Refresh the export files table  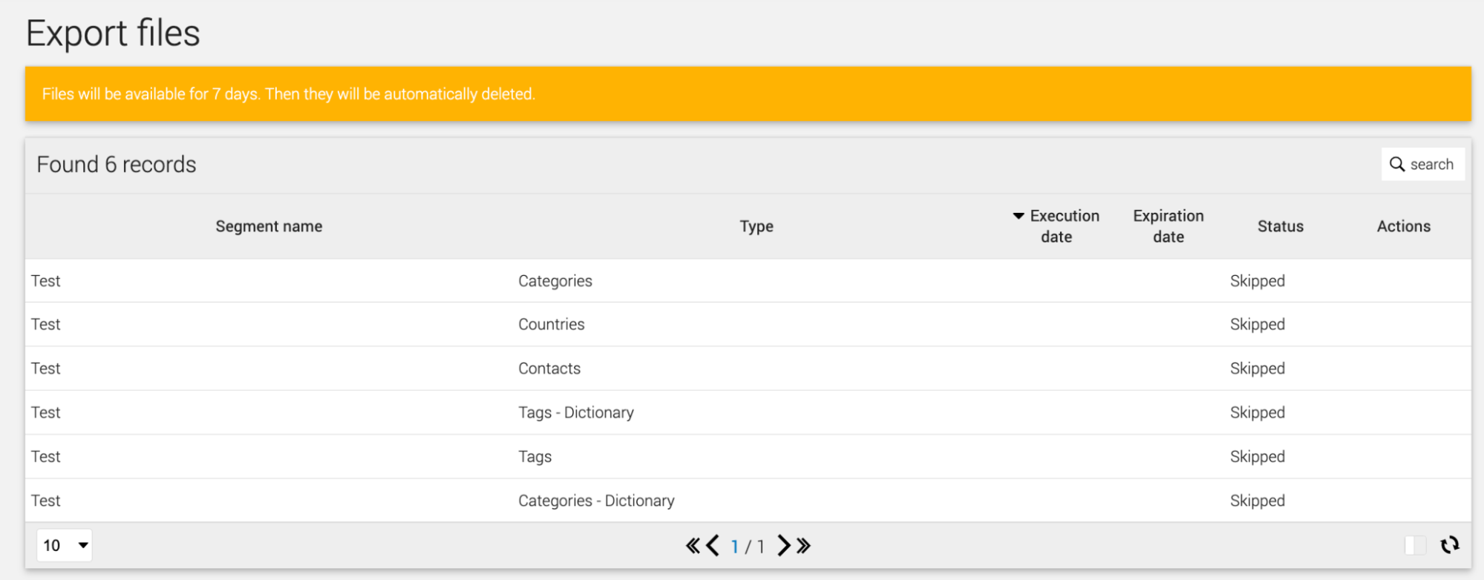(x=1450, y=545)
